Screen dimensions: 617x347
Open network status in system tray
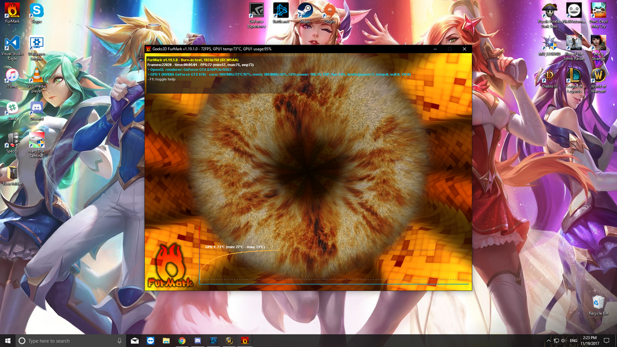(556, 341)
